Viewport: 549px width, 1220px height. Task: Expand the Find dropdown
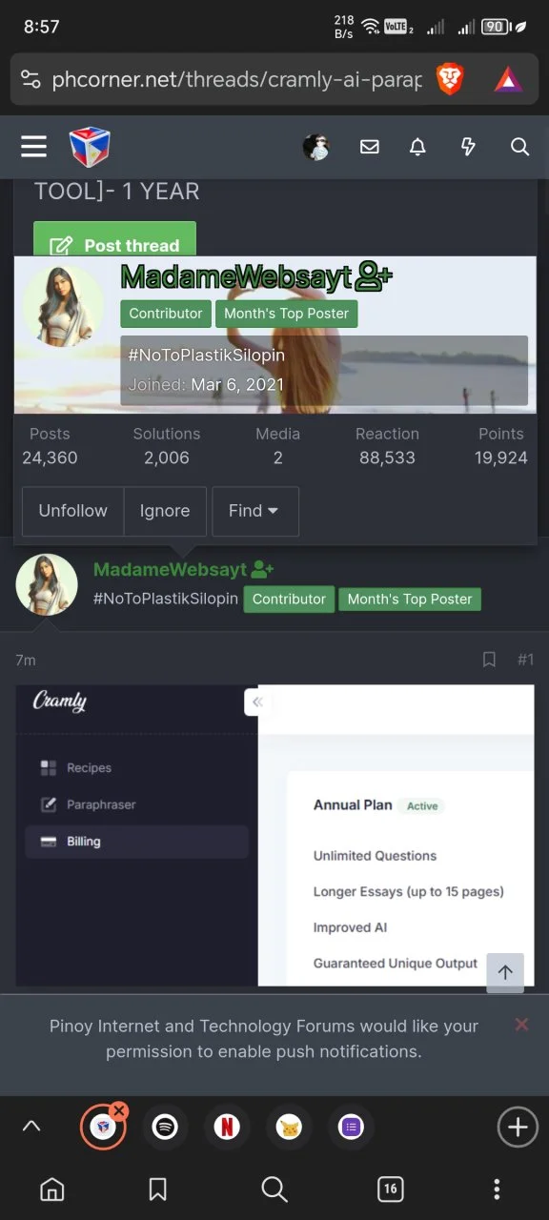[x=254, y=511]
